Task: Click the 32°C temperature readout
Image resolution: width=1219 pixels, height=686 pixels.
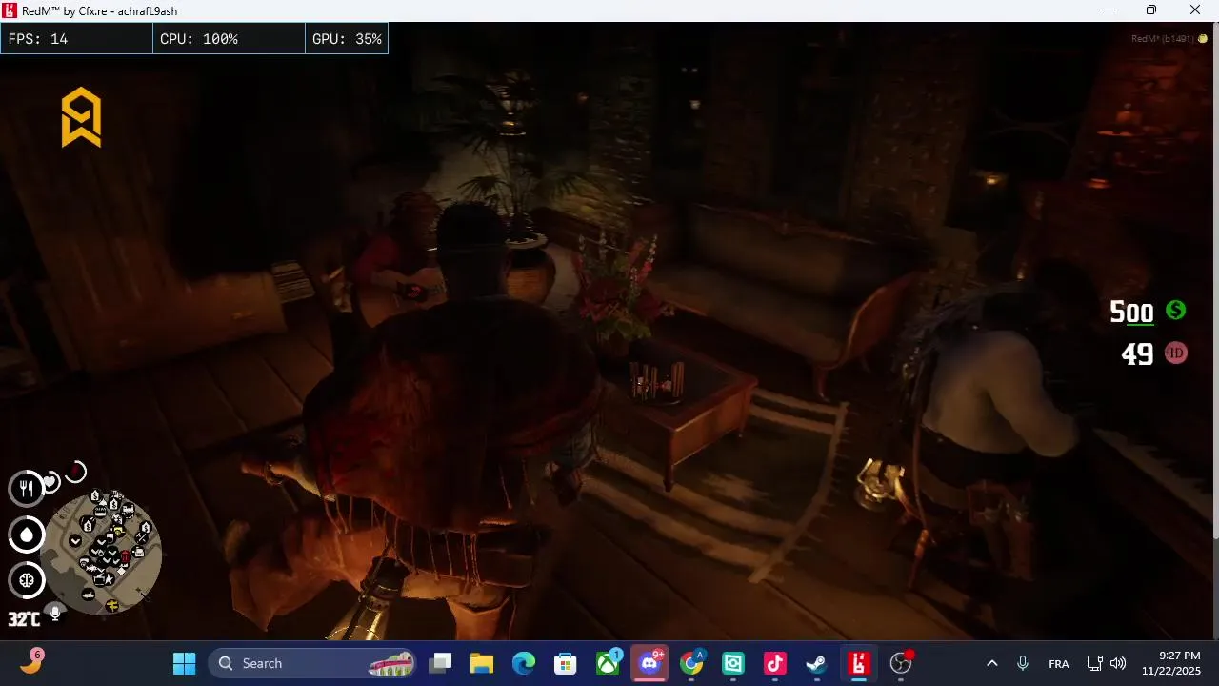Action: [x=24, y=619]
